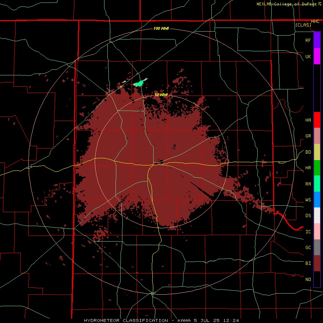The width and height of the screenshot is (323, 323).
Task: Select the brown BI legend swatch
Action: coord(317,263)
